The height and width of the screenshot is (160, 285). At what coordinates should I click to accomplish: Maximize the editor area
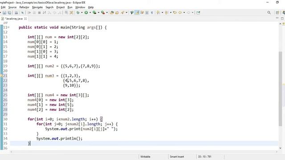tap(282, 18)
